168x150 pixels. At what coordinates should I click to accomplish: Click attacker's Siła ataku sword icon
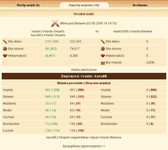click(x=5, y=41)
